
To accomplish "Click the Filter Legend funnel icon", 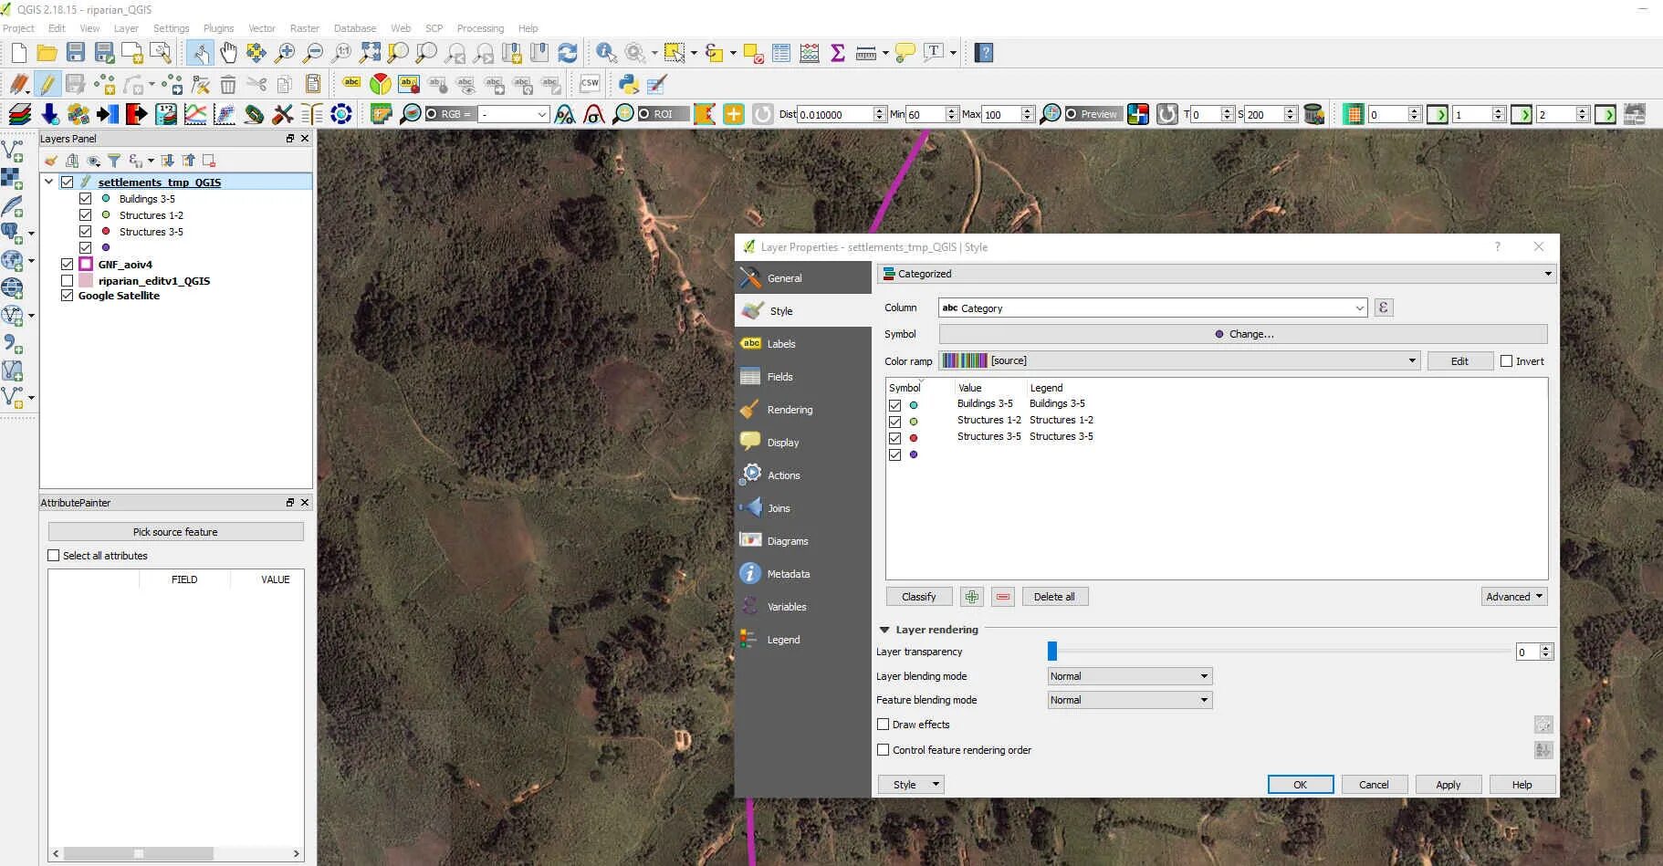I will tap(114, 161).
